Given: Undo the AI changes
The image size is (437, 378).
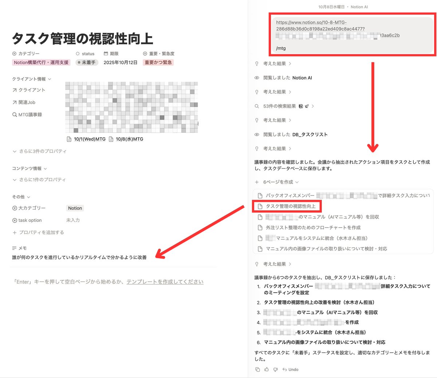Looking at the screenshot, I should pos(290,369).
